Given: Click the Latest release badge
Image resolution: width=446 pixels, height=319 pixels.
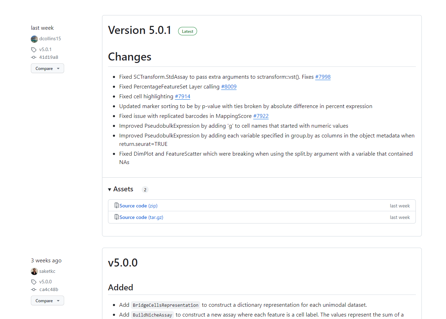Looking at the screenshot, I should (x=188, y=31).
